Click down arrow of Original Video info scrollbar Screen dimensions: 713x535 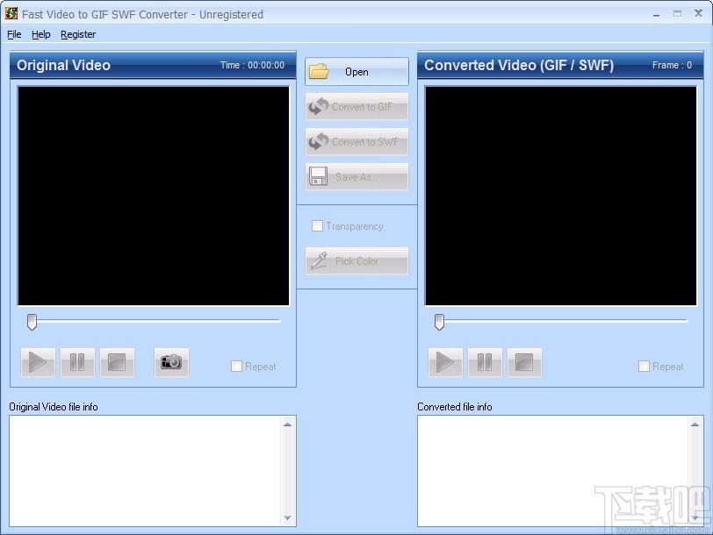point(287,517)
